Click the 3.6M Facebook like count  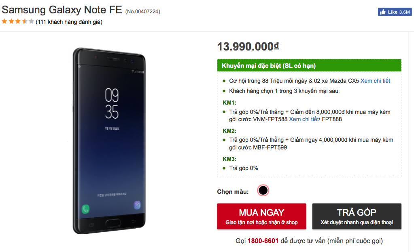405,12
